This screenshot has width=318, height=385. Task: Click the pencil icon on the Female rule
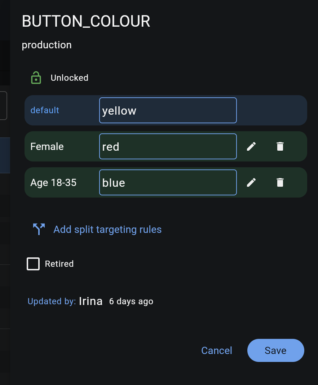[251, 146]
